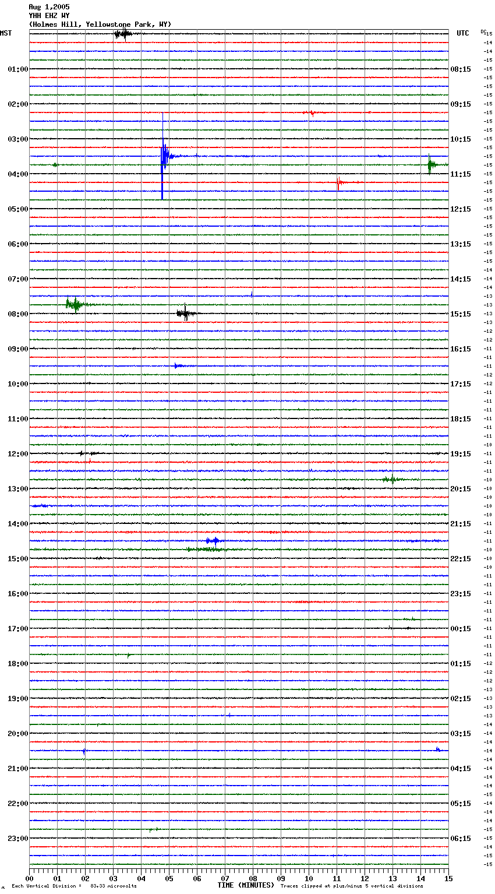495x894 pixels.
Task: Click the "00:15" UTC time label
Action: 461,629
